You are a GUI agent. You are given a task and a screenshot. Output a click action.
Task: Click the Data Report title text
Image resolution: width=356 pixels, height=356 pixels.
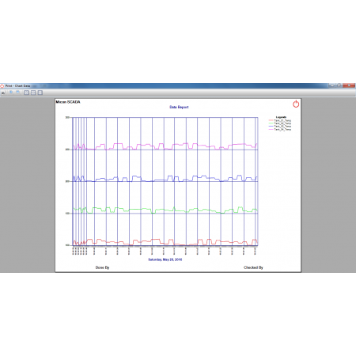point(179,107)
